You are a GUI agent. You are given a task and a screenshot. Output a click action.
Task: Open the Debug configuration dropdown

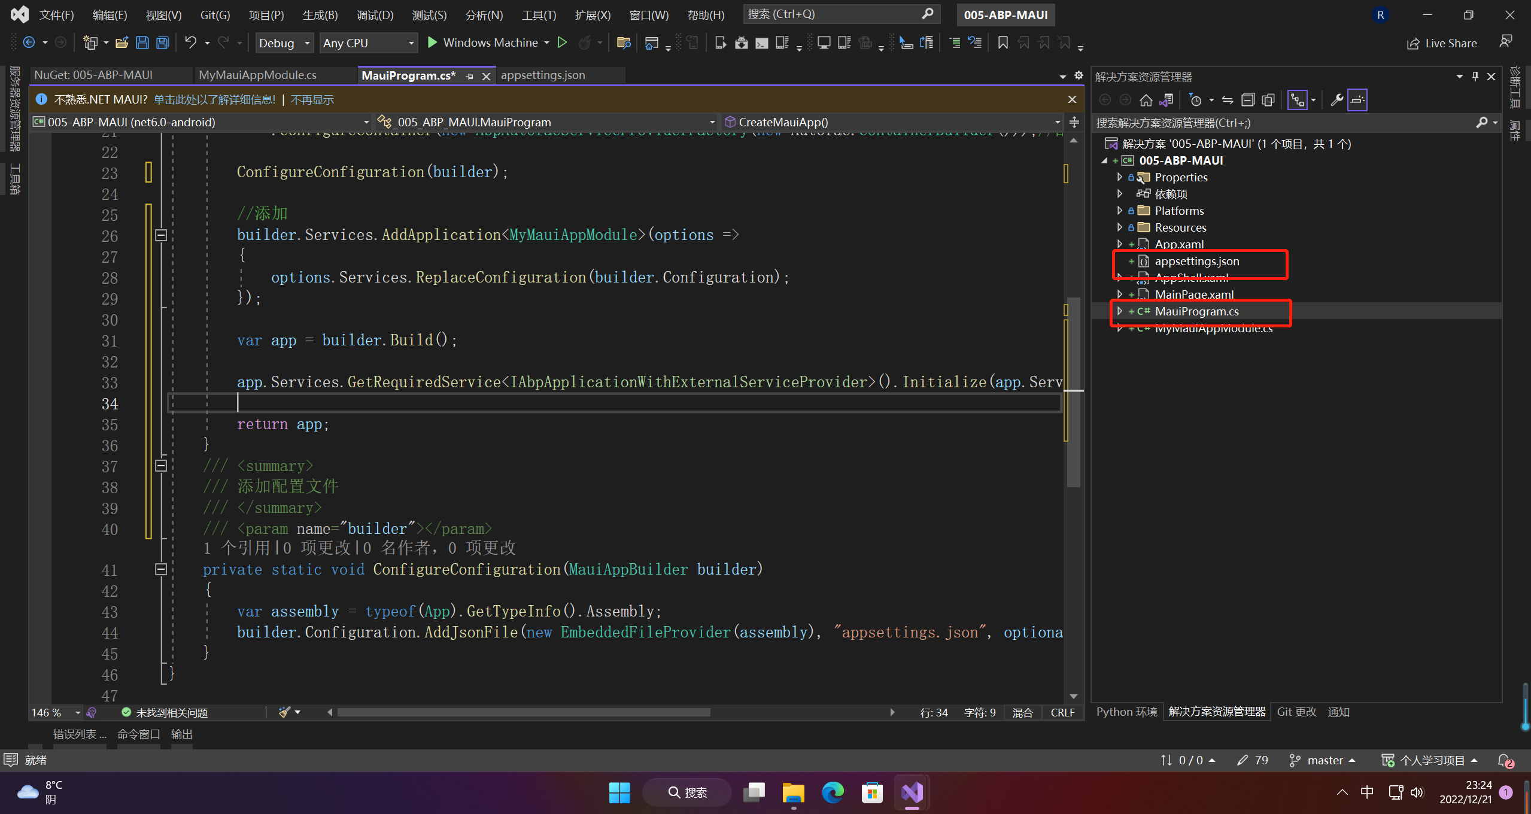(284, 42)
